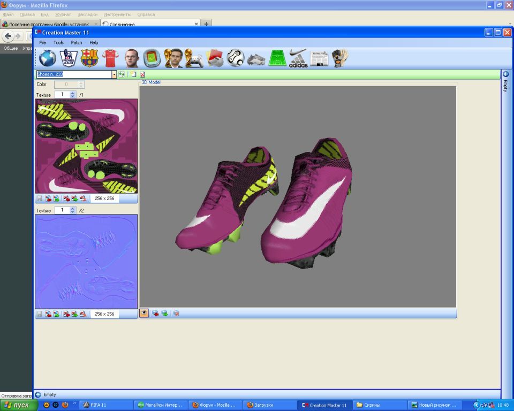Open the football boots editor icon
The height and width of the screenshot is (411, 514).
tap(256, 59)
